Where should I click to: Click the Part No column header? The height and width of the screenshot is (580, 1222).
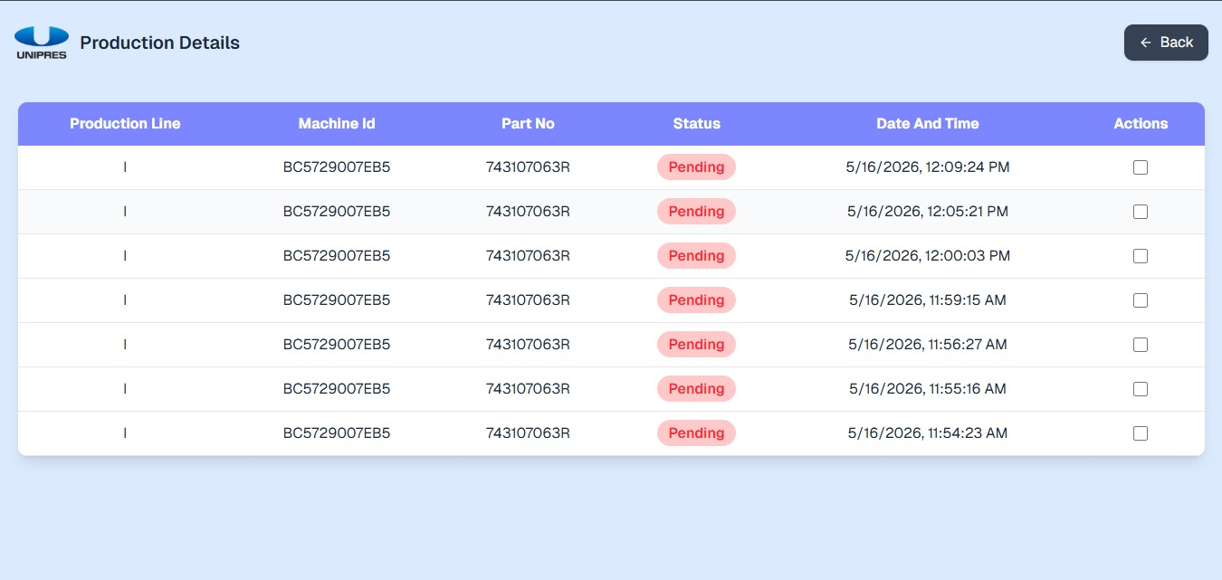tap(528, 124)
